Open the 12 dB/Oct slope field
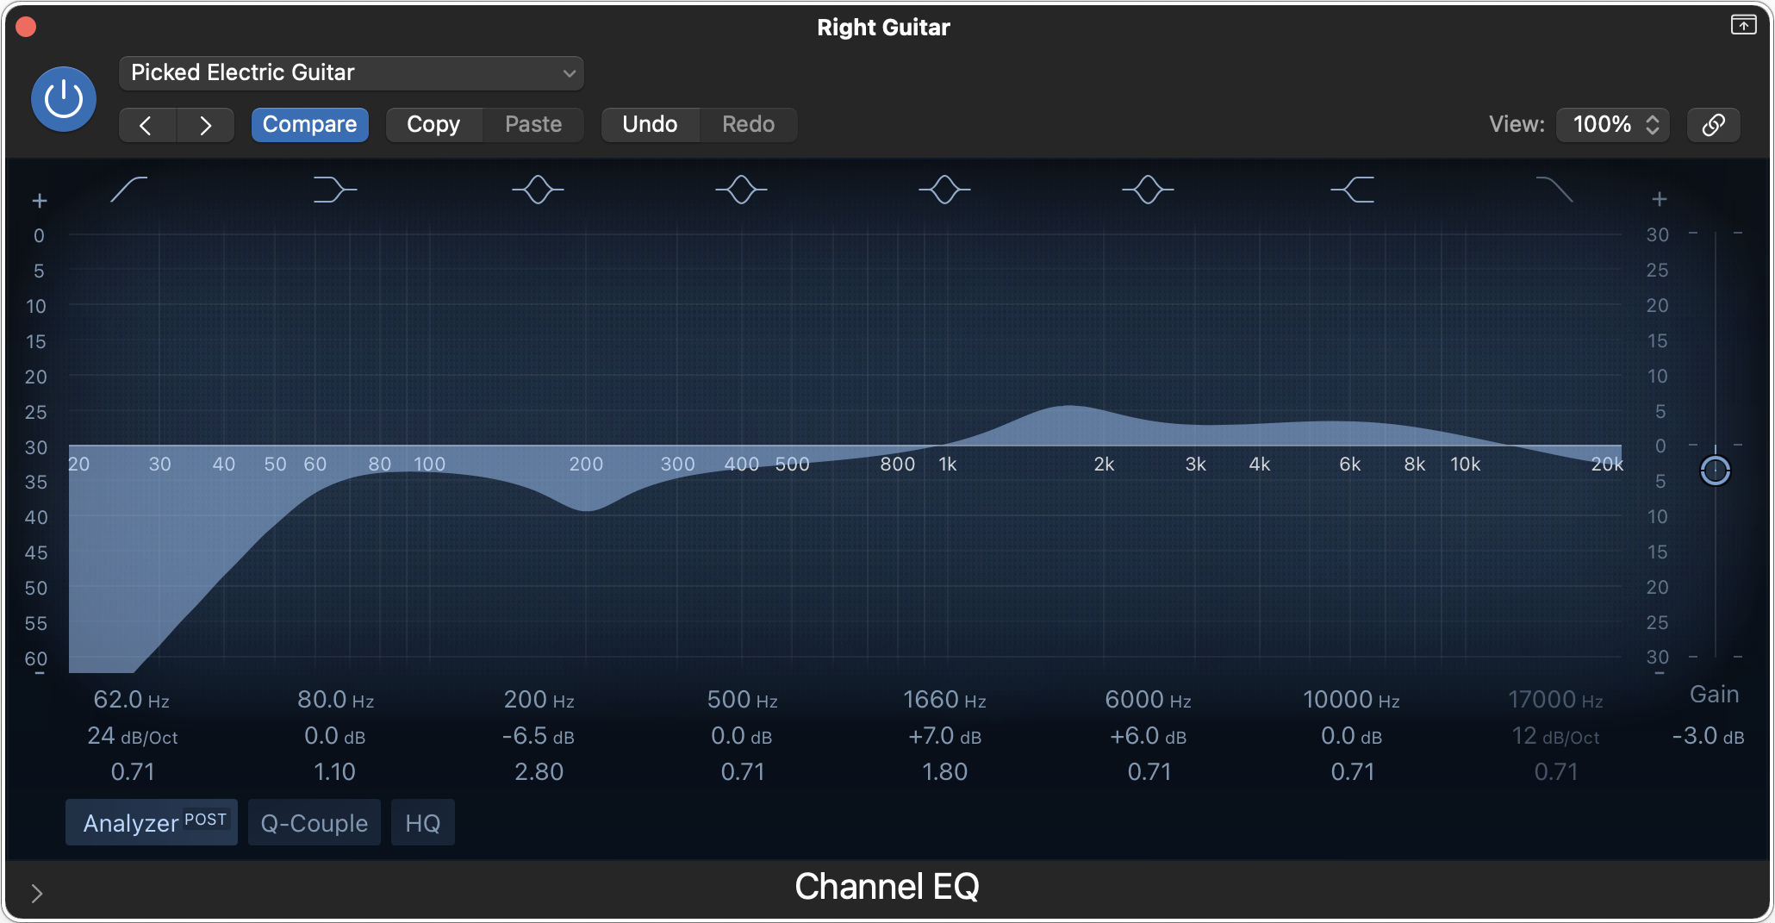1775x923 pixels. tap(1556, 736)
